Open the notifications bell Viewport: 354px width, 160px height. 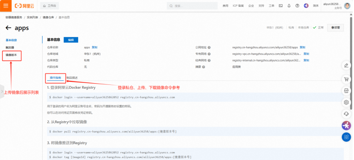coord(289,6)
